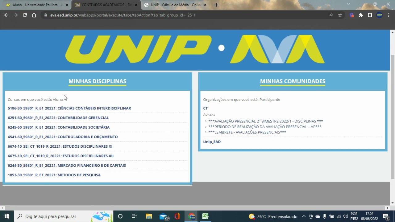Click the Minhas Comunidades heading
Viewport: 395px width, 222px height.
(x=293, y=81)
